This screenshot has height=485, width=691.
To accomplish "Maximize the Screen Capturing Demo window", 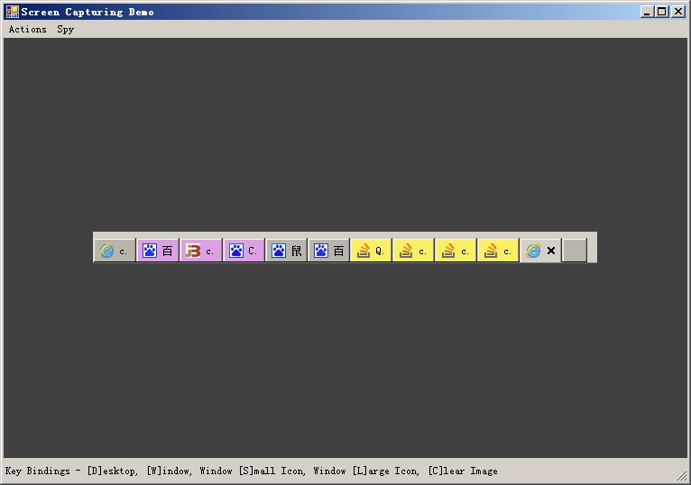I will pos(662,12).
